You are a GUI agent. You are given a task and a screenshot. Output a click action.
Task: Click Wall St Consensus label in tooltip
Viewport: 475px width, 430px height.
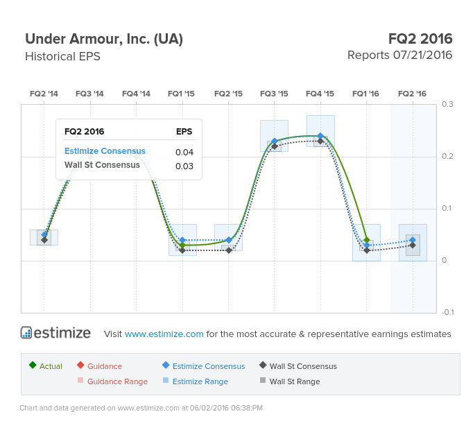tap(102, 165)
